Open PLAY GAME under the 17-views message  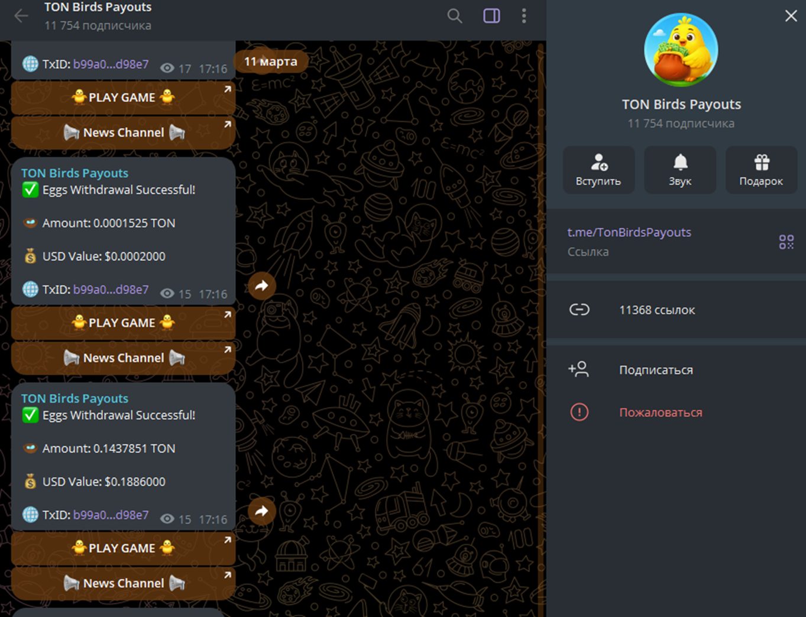123,98
